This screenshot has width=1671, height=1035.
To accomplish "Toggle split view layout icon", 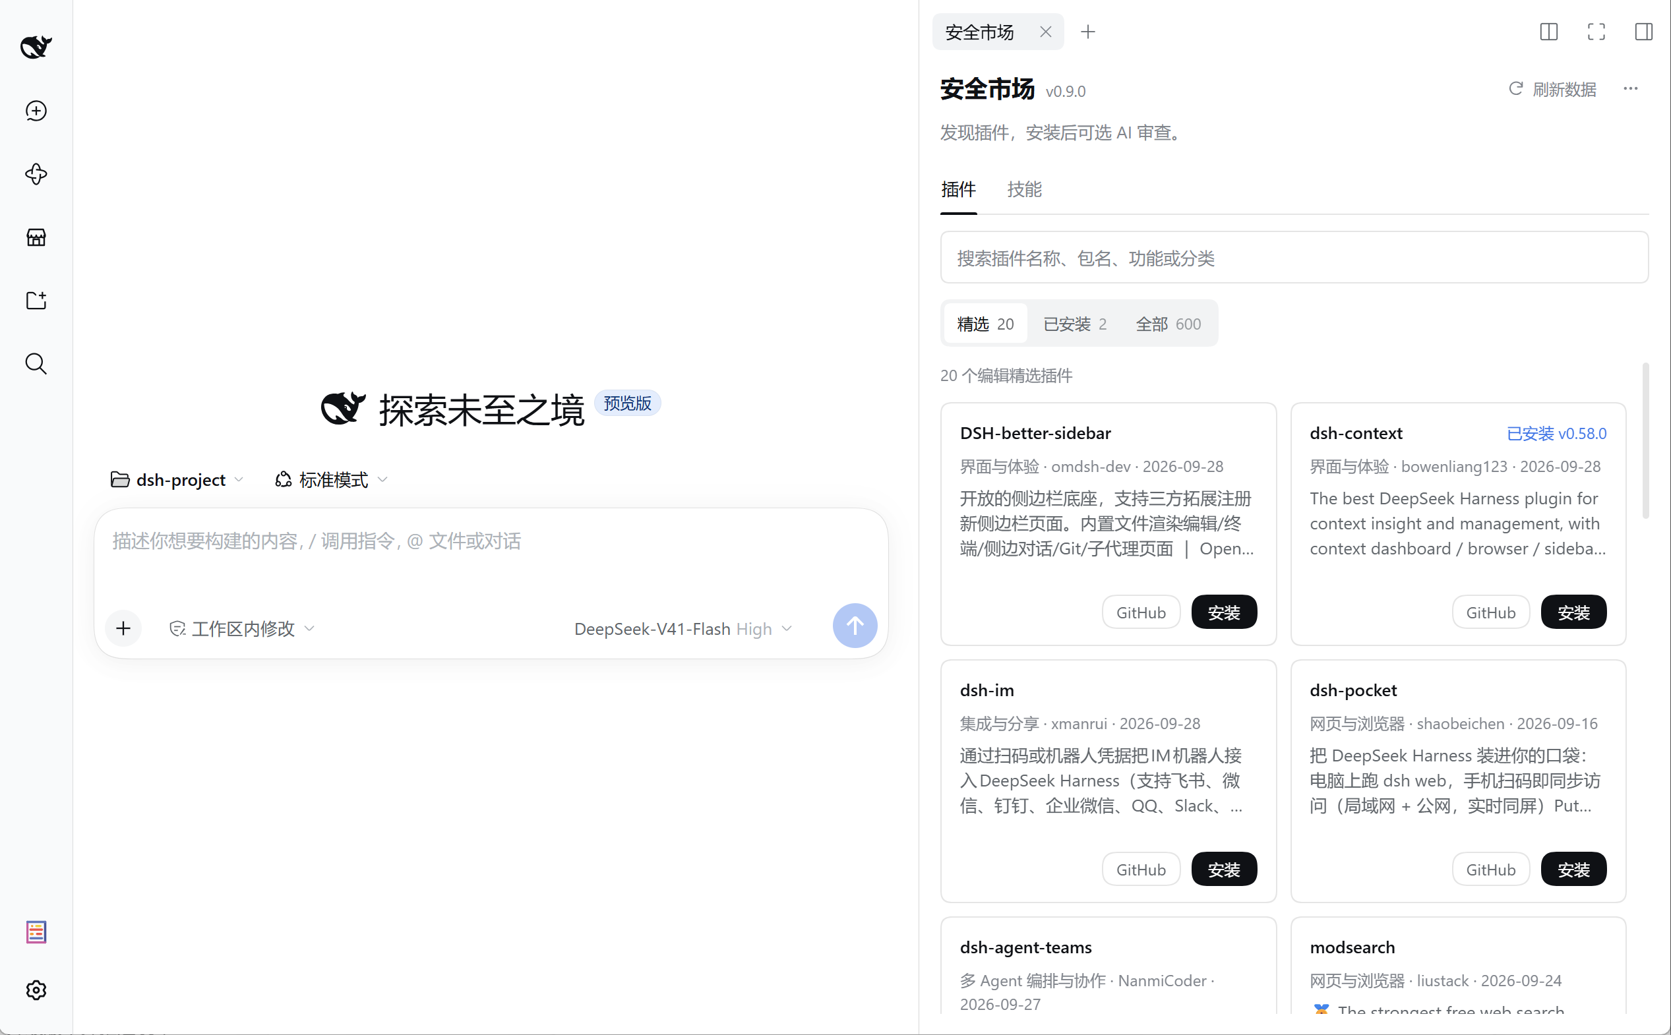I will pos(1548,32).
